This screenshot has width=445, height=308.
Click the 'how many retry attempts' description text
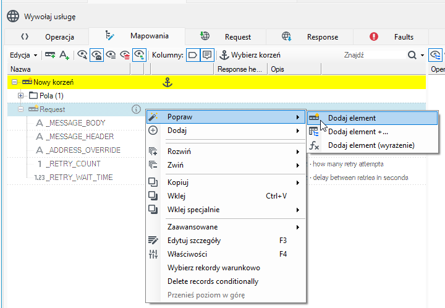pos(348,164)
